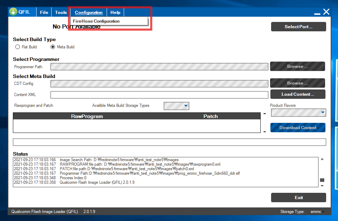338x221 pixels.
Task: Click the 'RAWPROGRAM file path' log line
Action: tap(117, 164)
